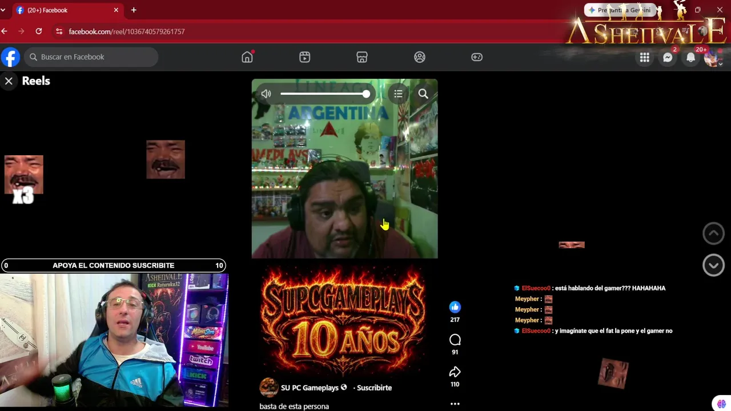Image resolution: width=731 pixels, height=411 pixels.
Task: Open the SU PC Gameplays profile picture
Action: [268, 388]
